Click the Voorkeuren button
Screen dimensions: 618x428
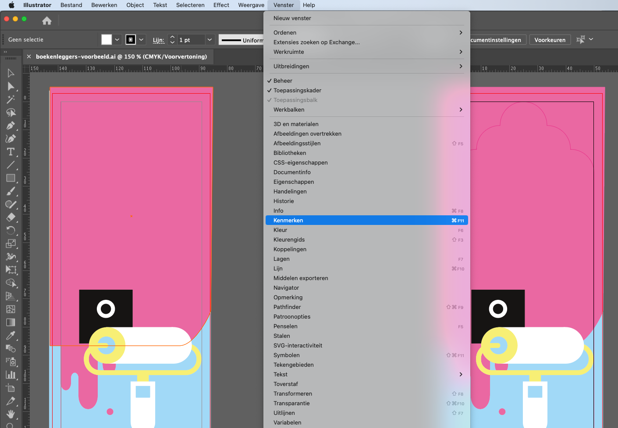pos(550,40)
